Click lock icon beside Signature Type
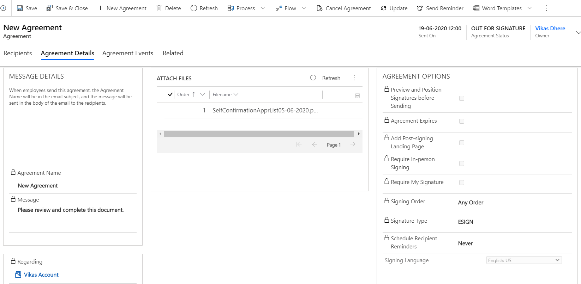The height and width of the screenshot is (284, 581). point(387,220)
